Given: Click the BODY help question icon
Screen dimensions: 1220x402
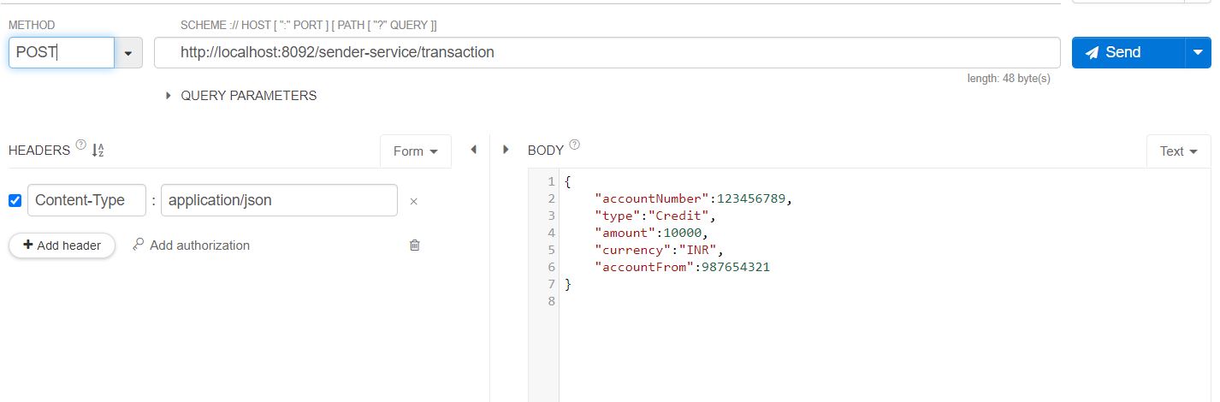Looking at the screenshot, I should pyautogui.click(x=574, y=145).
